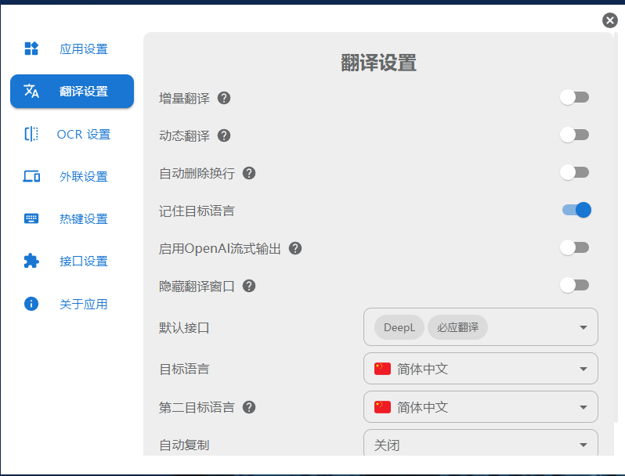Click the China flag in 目标语言 field
The width and height of the screenshot is (625, 476).
click(382, 369)
